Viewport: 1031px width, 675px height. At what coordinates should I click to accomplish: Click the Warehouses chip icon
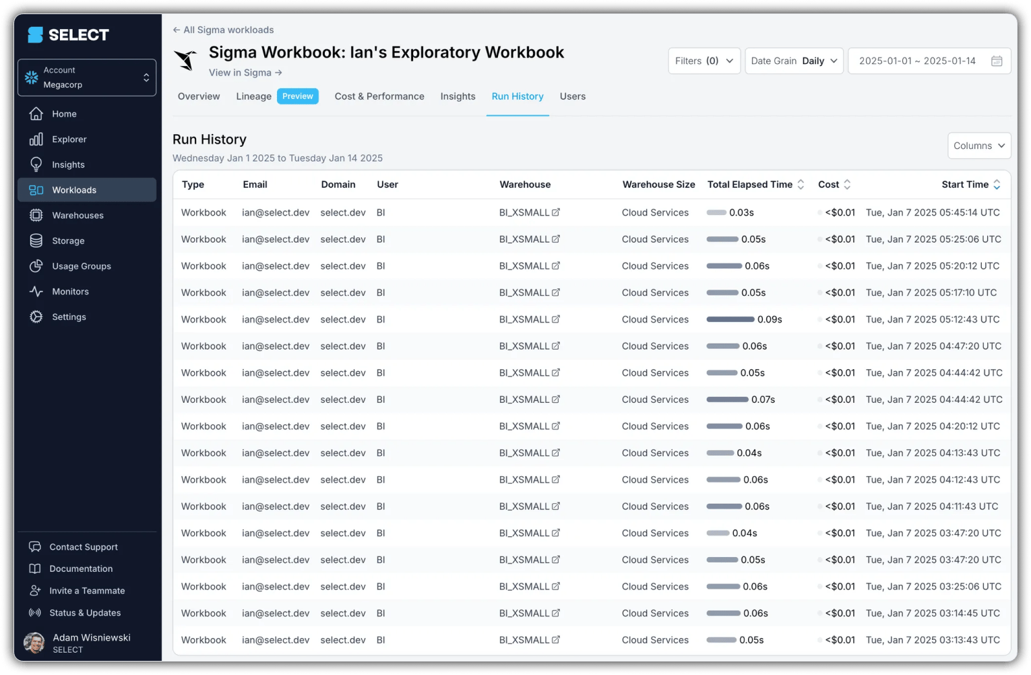36,216
